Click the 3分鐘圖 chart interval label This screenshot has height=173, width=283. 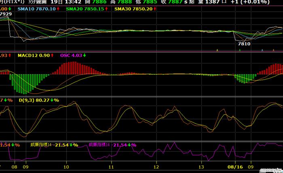(x=37, y=2)
